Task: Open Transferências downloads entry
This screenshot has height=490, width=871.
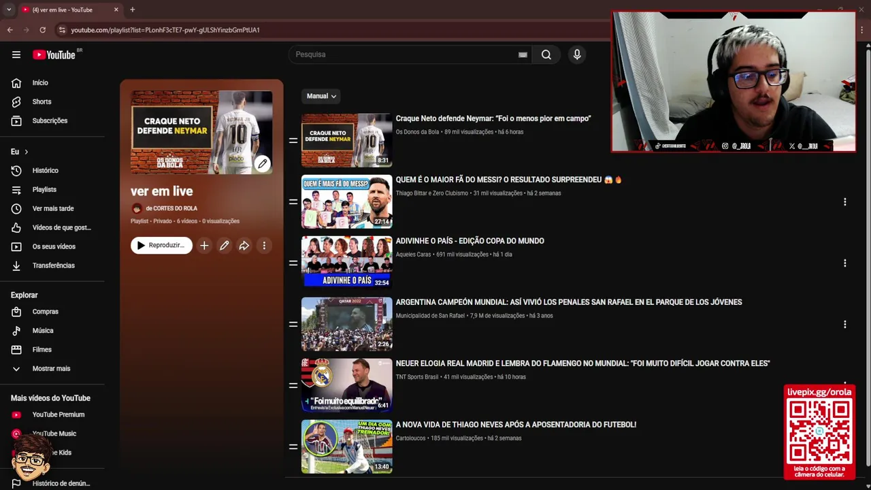Action: (52, 265)
